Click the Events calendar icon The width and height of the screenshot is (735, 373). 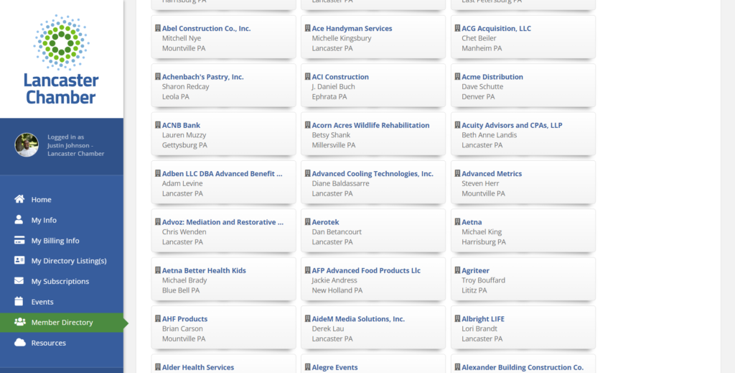(19, 301)
